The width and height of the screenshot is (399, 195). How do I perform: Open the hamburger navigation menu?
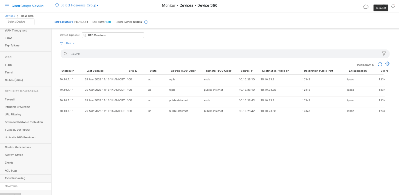[x=7, y=5]
